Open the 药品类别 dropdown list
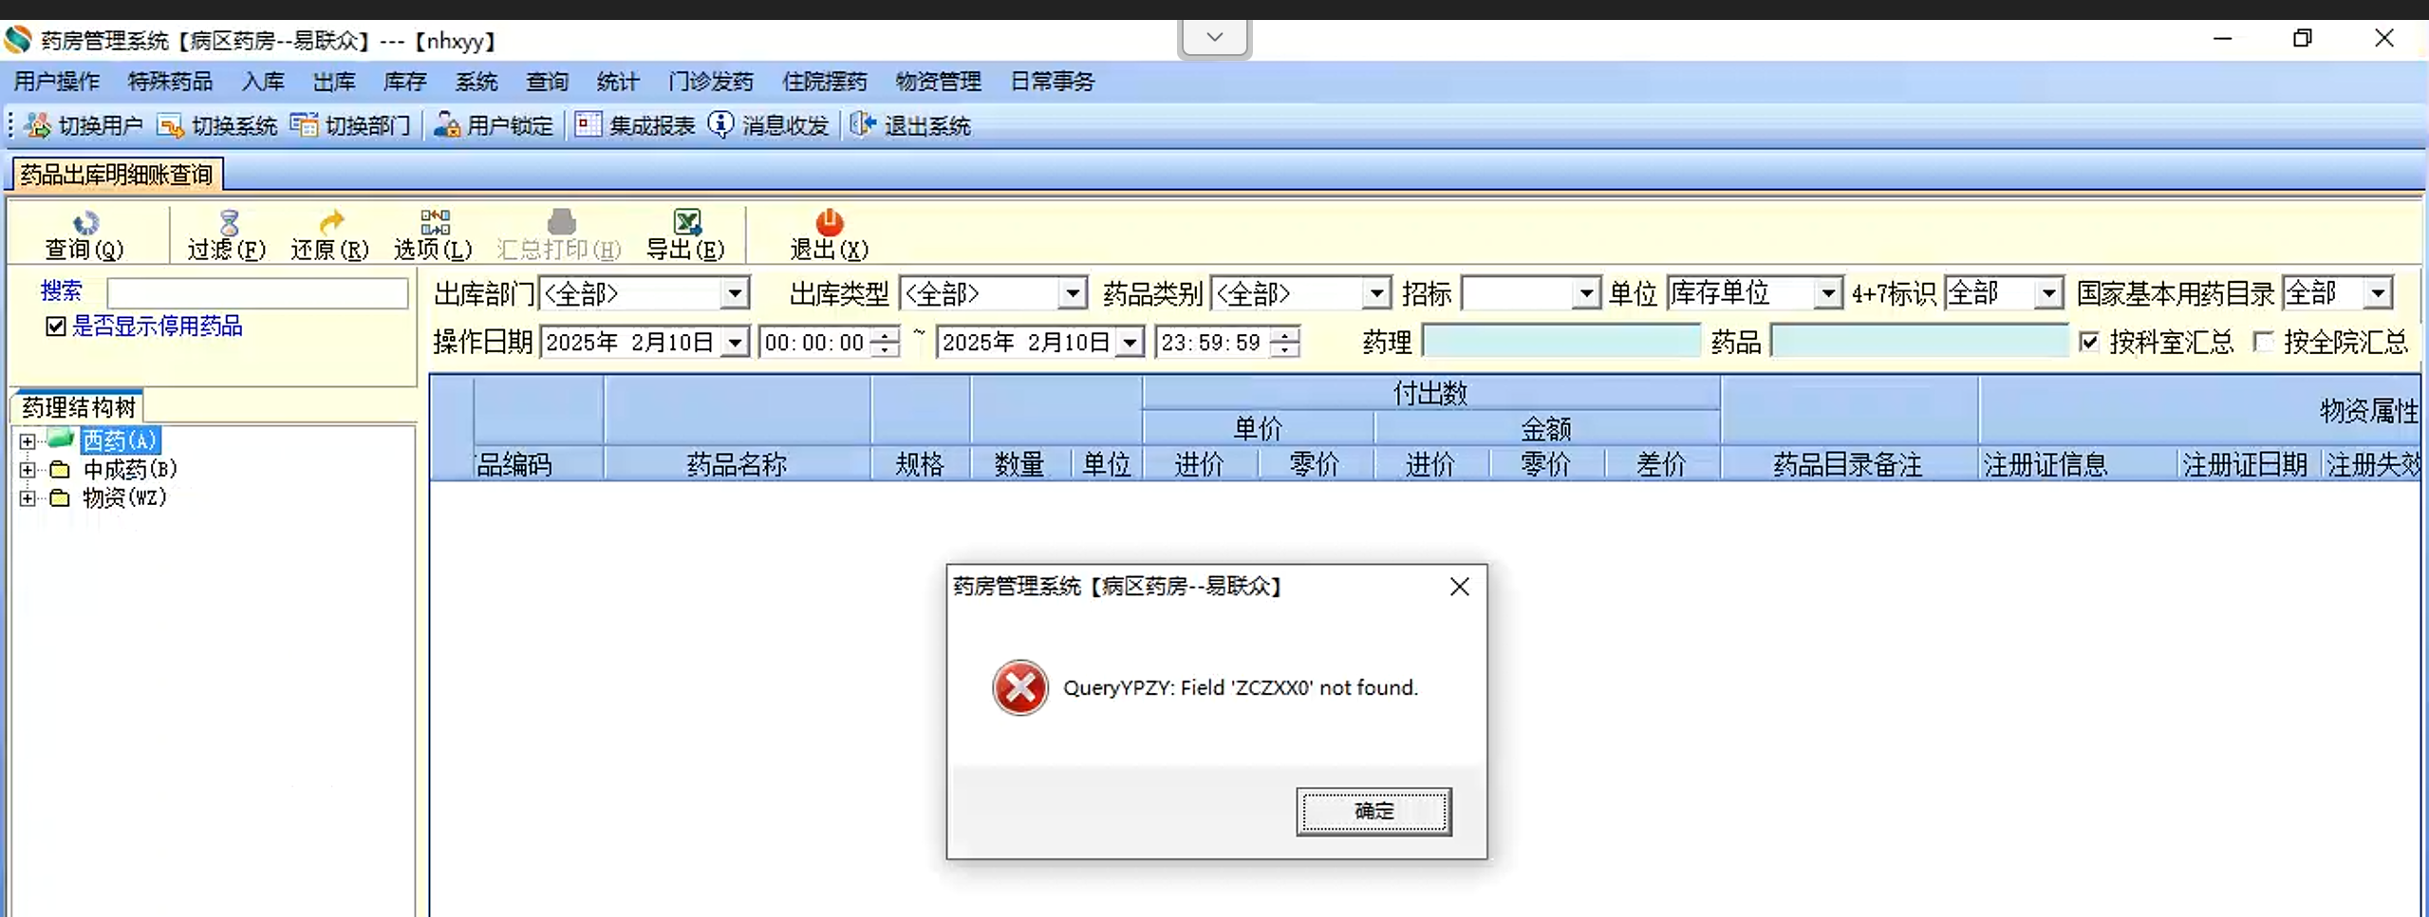 pyautogui.click(x=1375, y=294)
